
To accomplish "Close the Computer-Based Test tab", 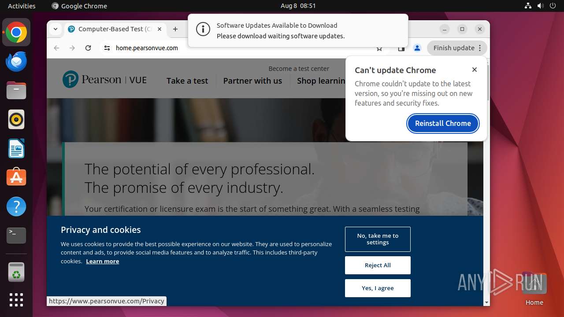I will (x=160, y=29).
